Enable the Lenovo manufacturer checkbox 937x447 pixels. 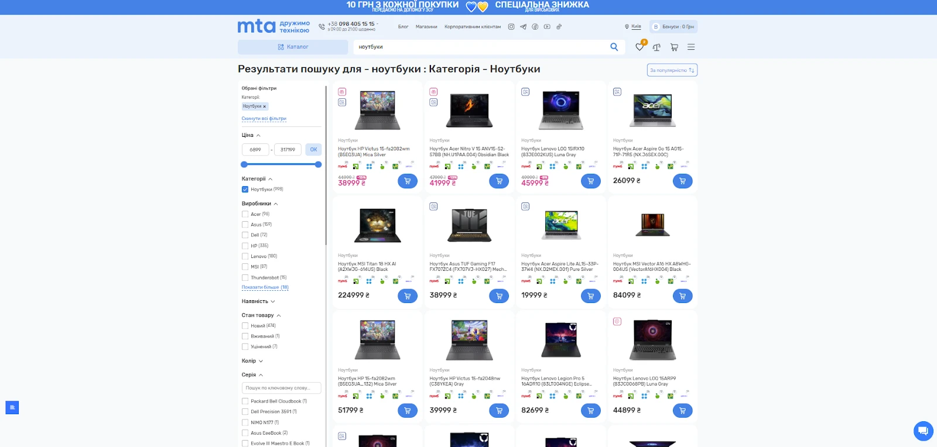245,256
